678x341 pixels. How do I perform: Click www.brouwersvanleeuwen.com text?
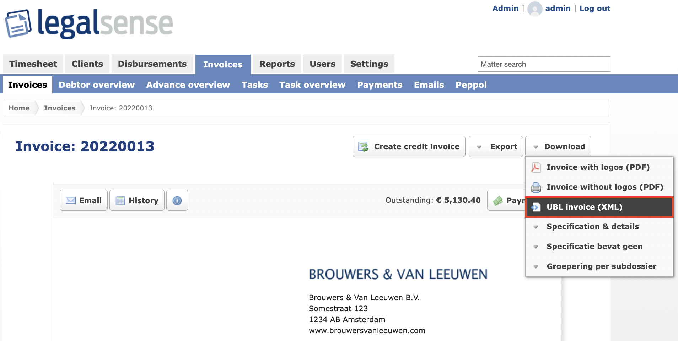pos(367,331)
